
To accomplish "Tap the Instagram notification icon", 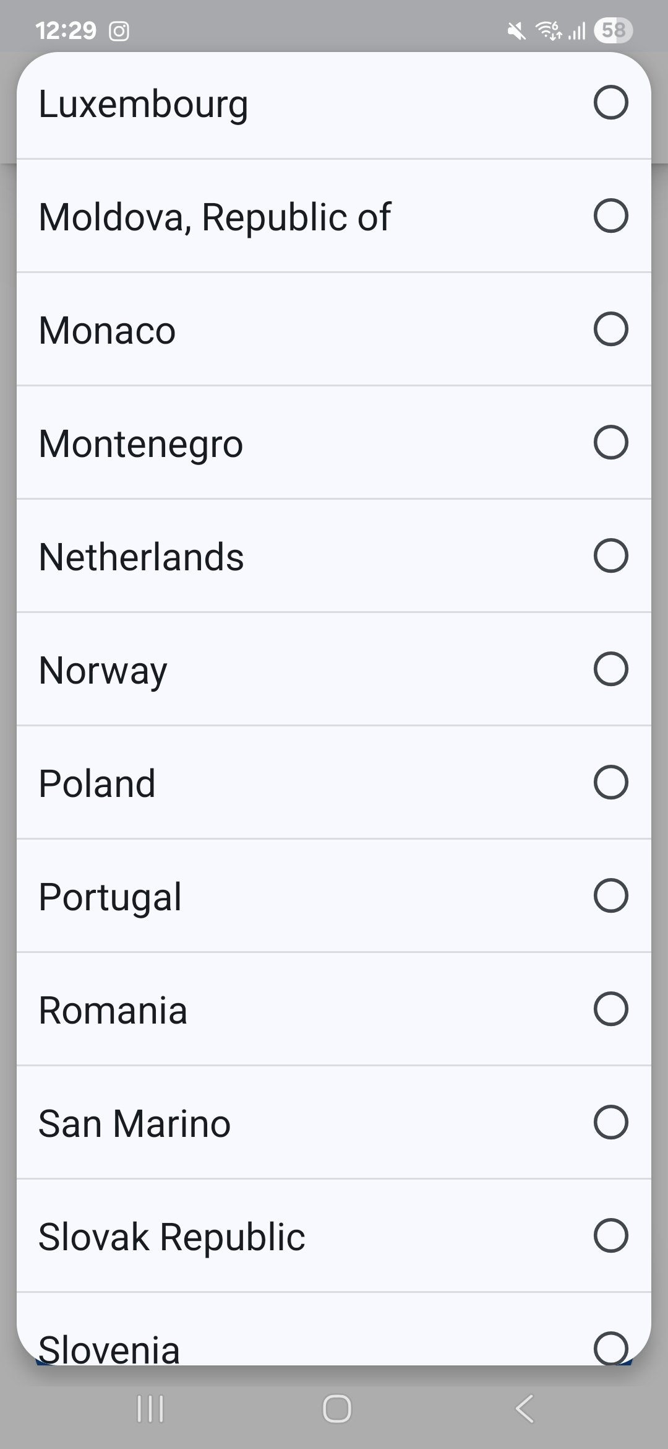I will 119,31.
